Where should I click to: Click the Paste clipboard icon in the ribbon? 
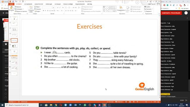(12, 8)
